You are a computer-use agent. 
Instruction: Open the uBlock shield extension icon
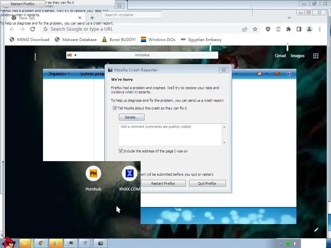(x=268, y=29)
